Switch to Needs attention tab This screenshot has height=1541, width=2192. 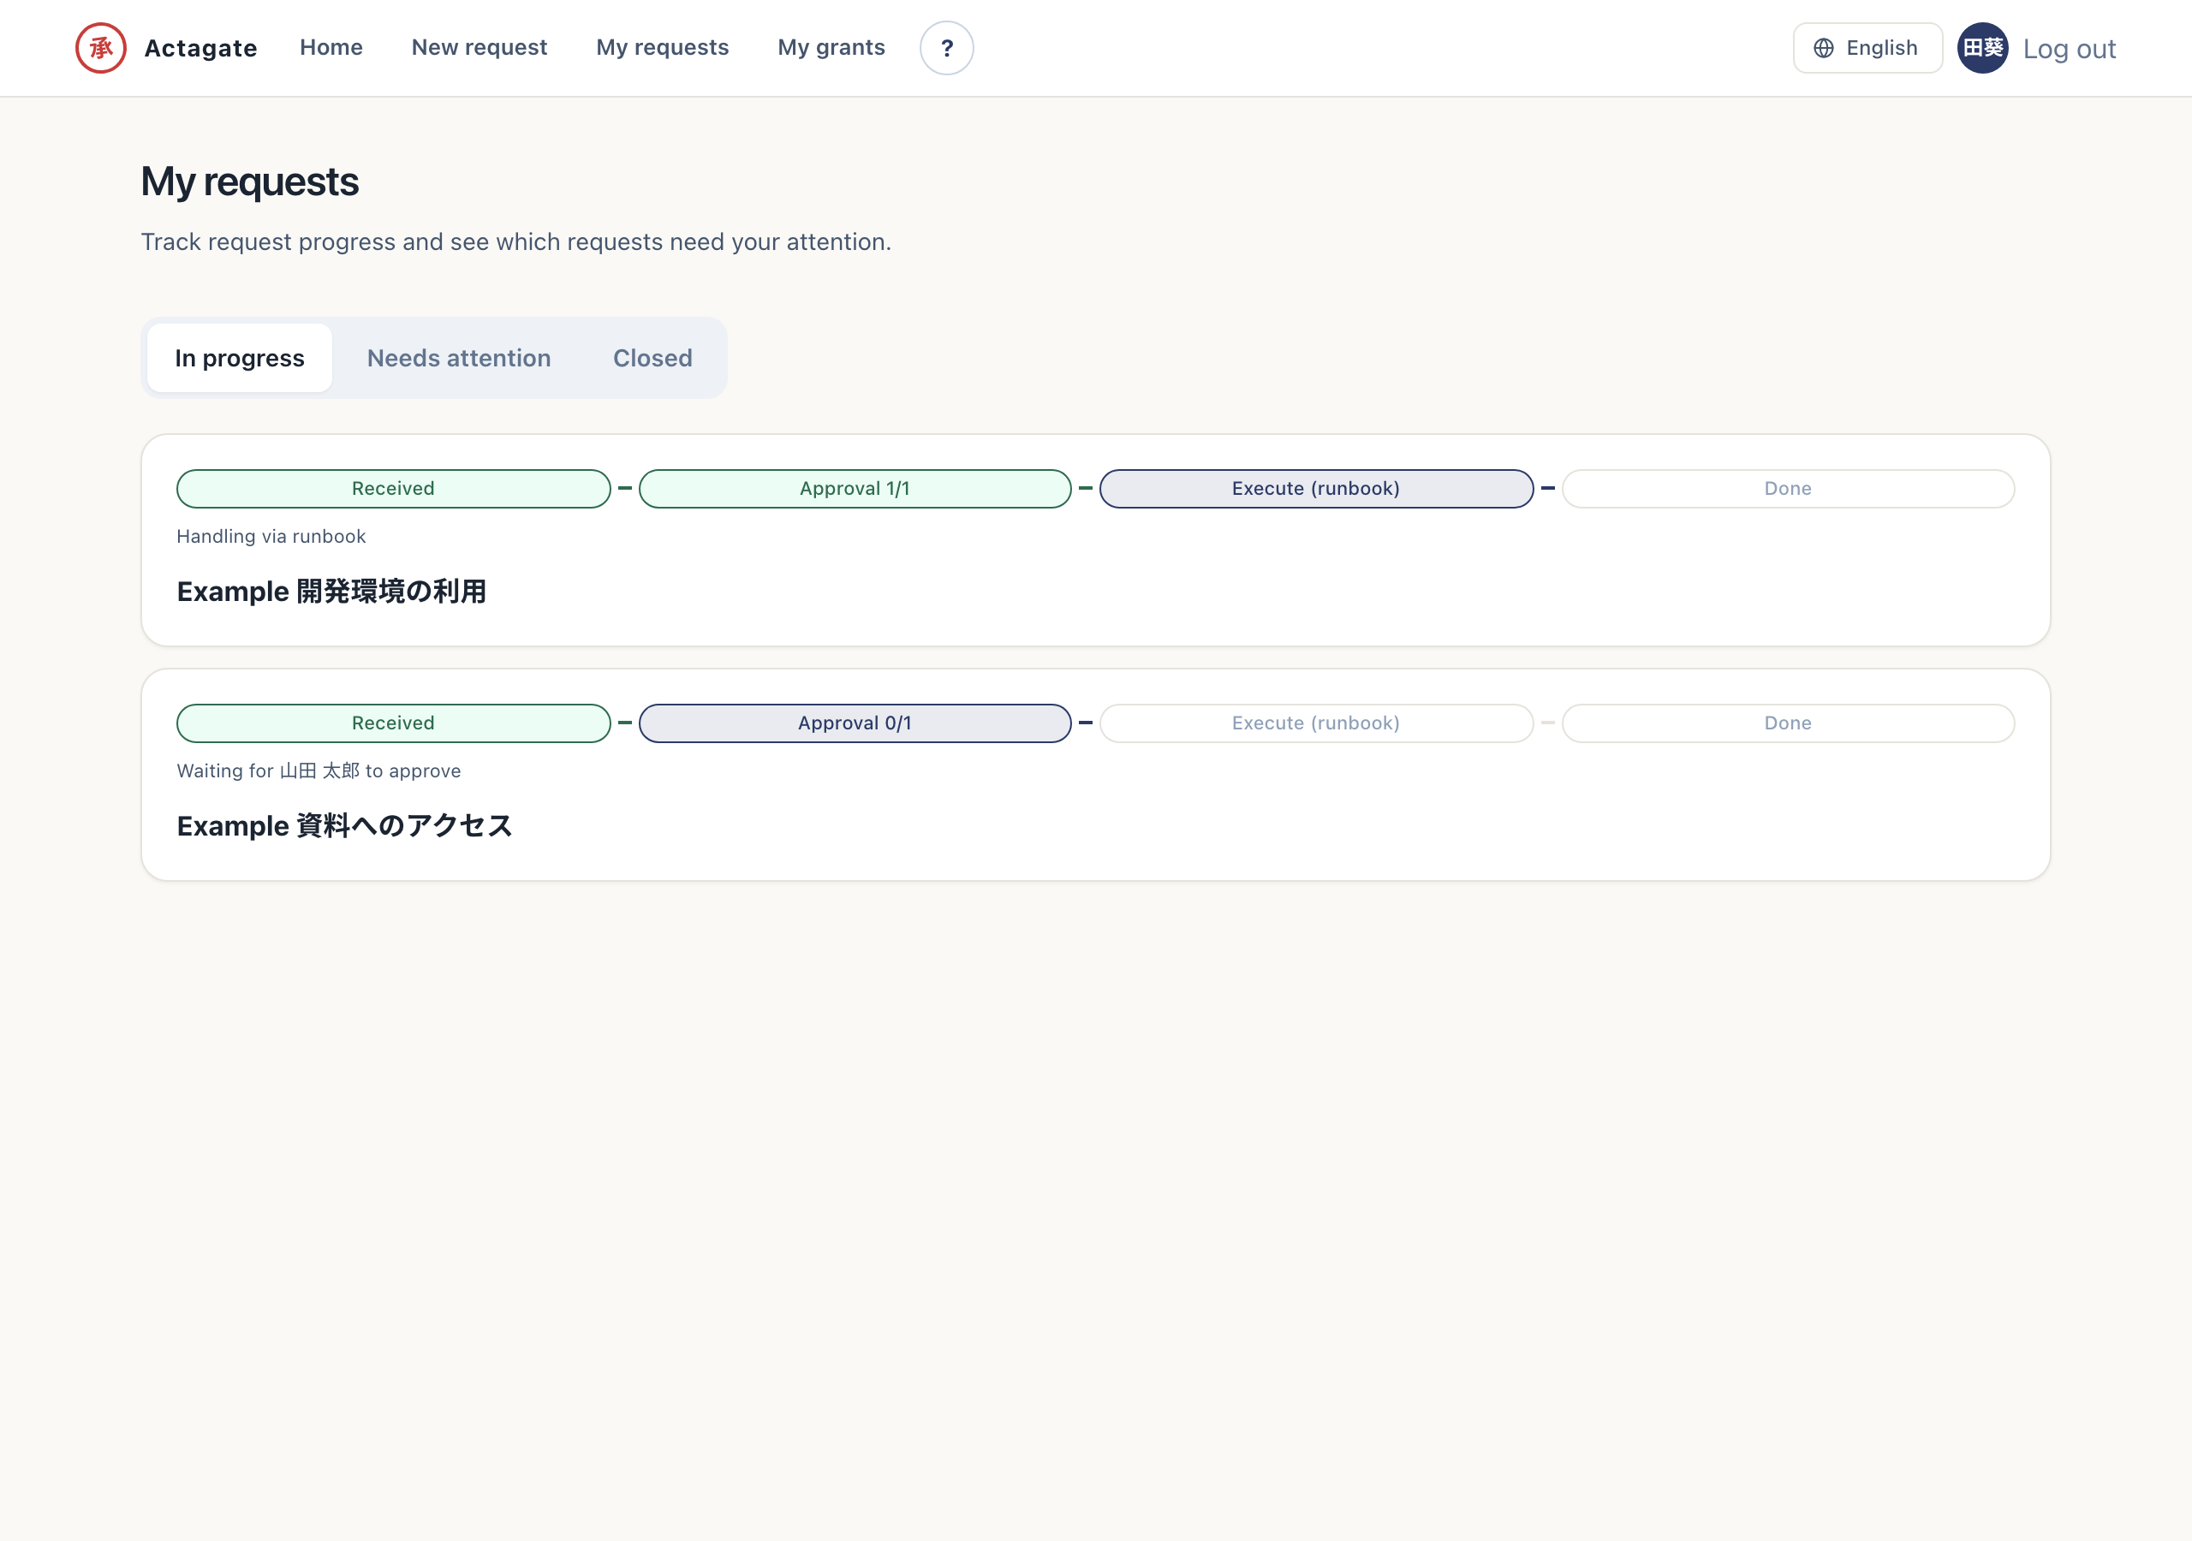click(x=459, y=358)
